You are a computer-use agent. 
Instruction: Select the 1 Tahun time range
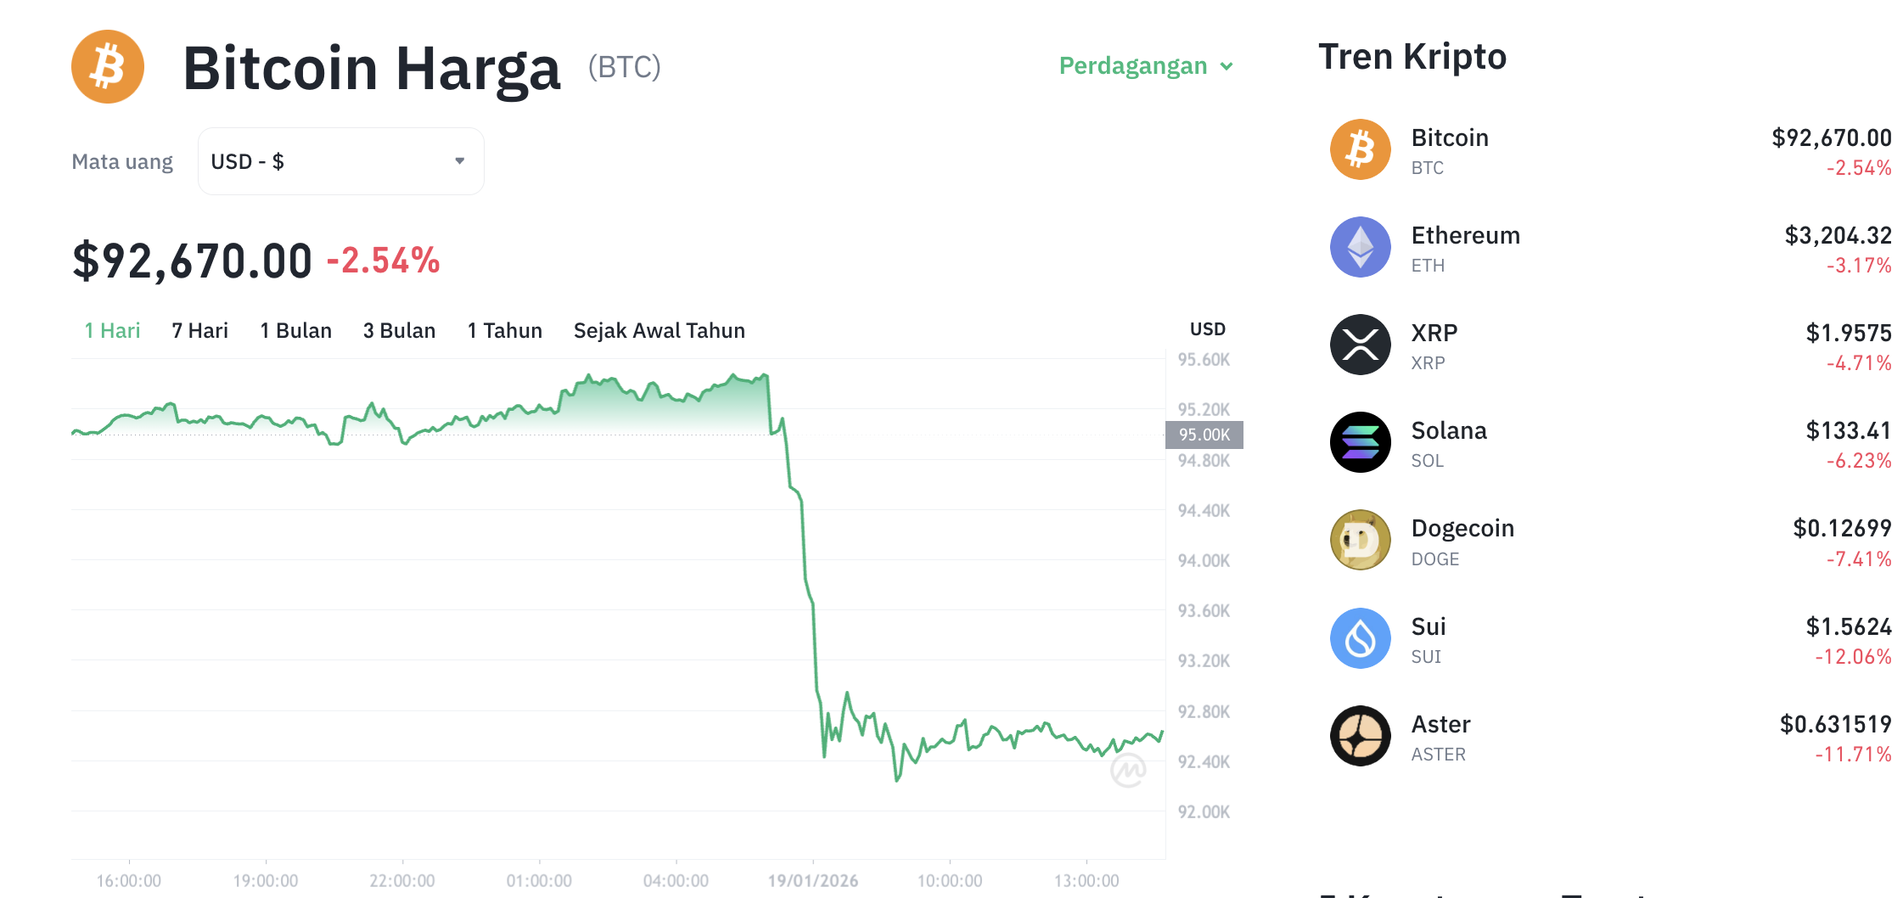point(505,331)
